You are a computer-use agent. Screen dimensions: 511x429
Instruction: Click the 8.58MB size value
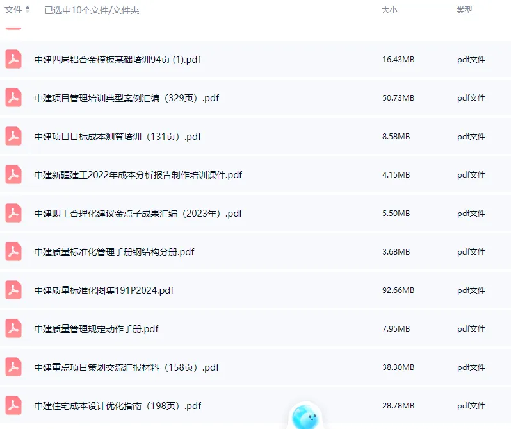pyautogui.click(x=396, y=137)
